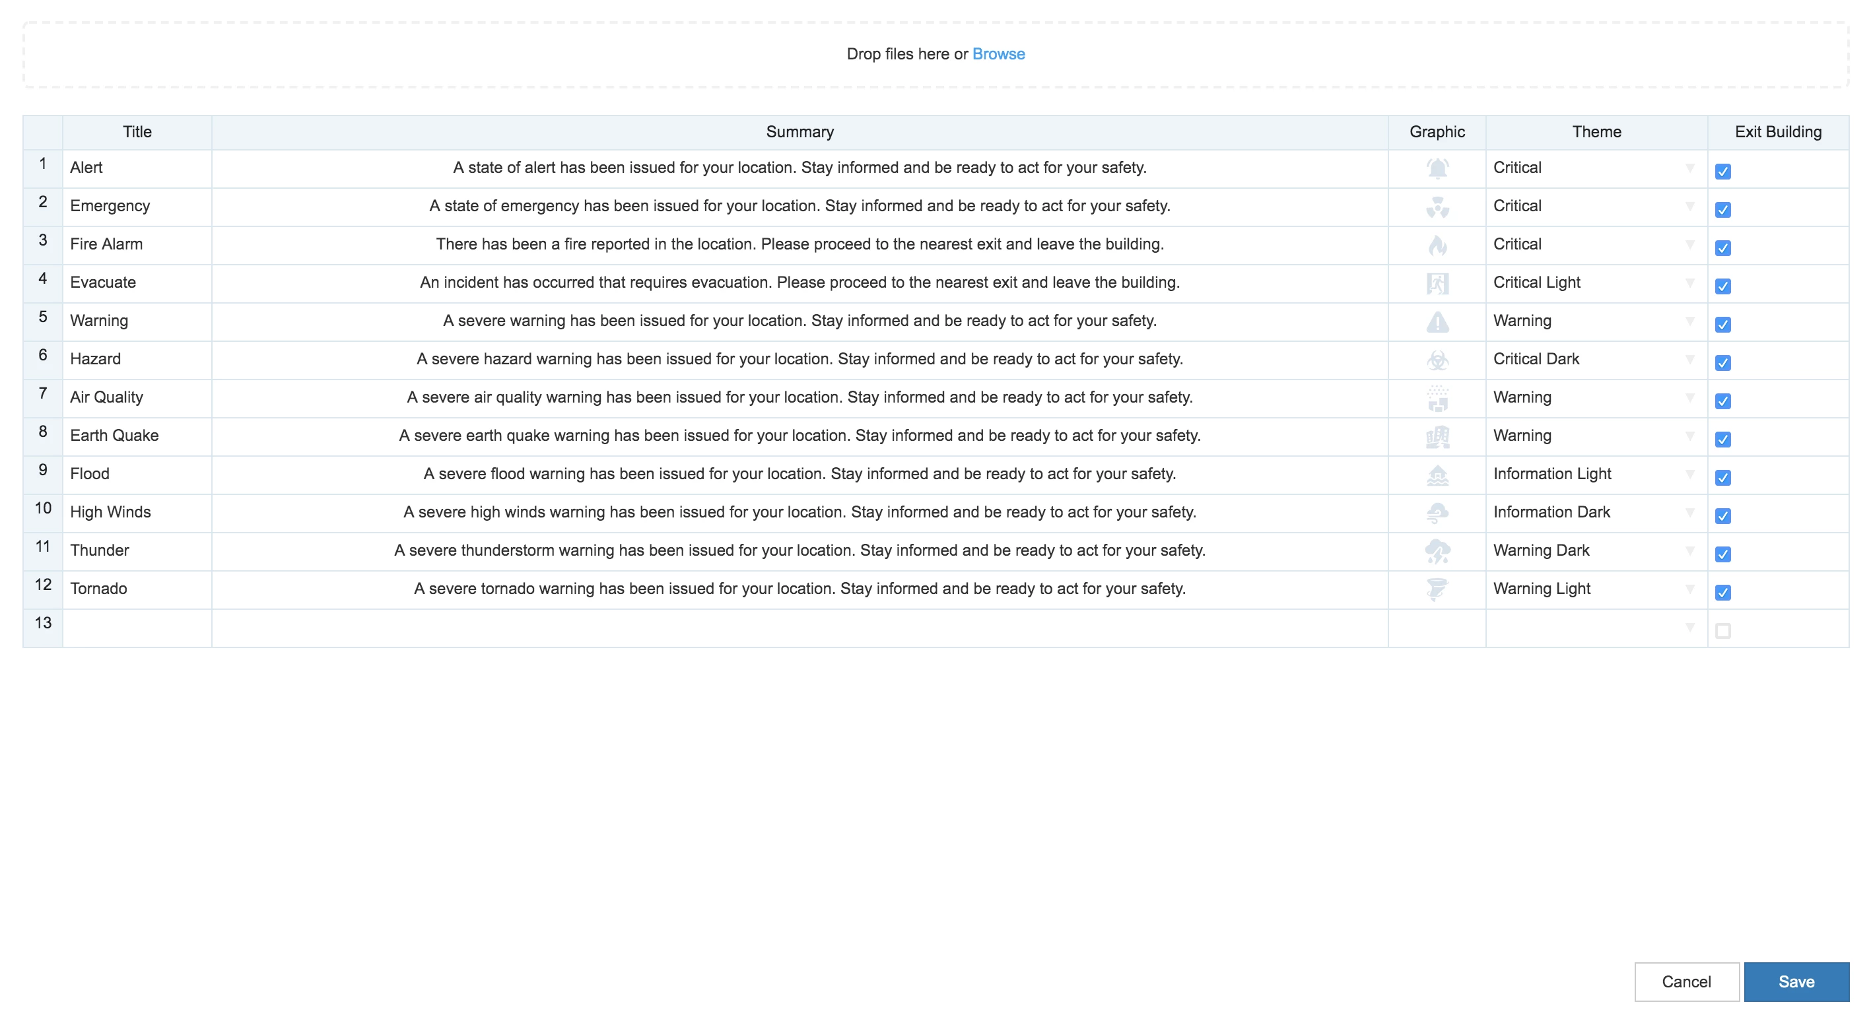The image size is (1871, 1023).
Task: Click the bell graphic in the Alert row
Action: coord(1437,168)
